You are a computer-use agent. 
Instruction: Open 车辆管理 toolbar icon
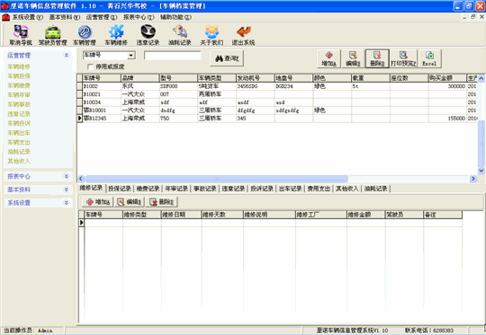point(85,35)
